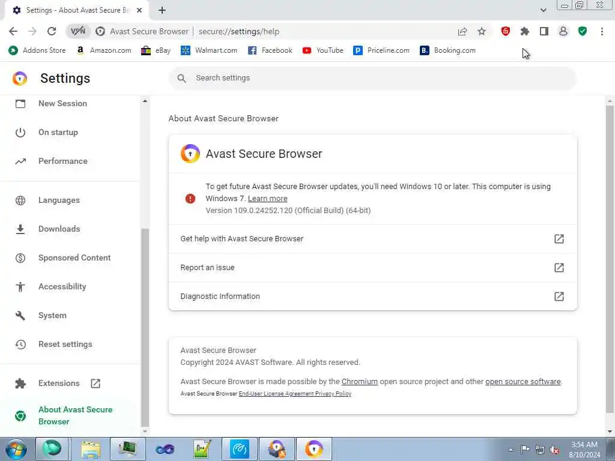Click the Learn more link
The height and width of the screenshot is (461, 615).
[267, 199]
